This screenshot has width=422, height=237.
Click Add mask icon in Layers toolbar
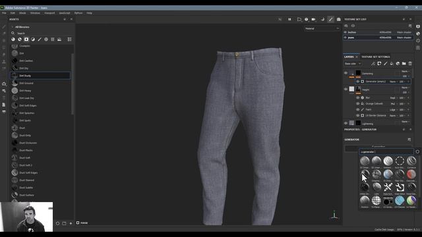click(x=379, y=64)
